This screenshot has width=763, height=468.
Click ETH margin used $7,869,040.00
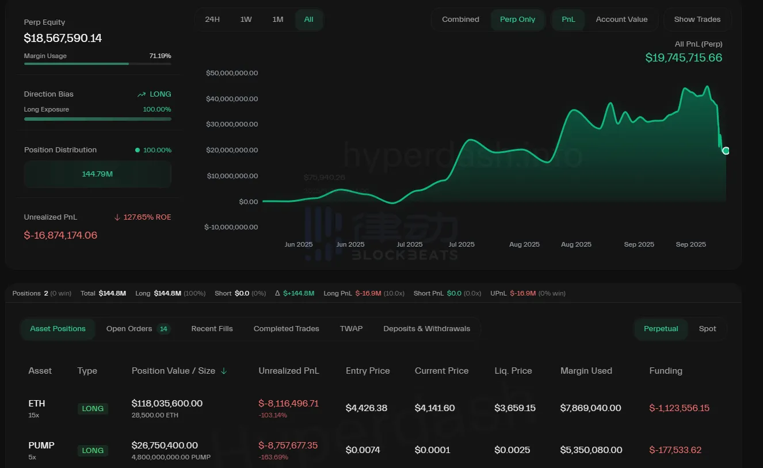(590, 408)
